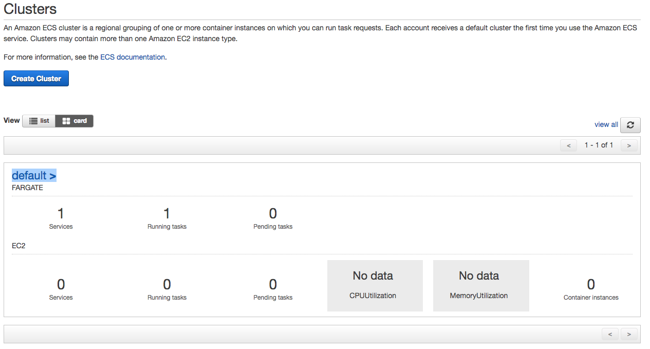The width and height of the screenshot is (650, 349).
Task: Click the EC2 Pending tasks count
Action: (273, 284)
